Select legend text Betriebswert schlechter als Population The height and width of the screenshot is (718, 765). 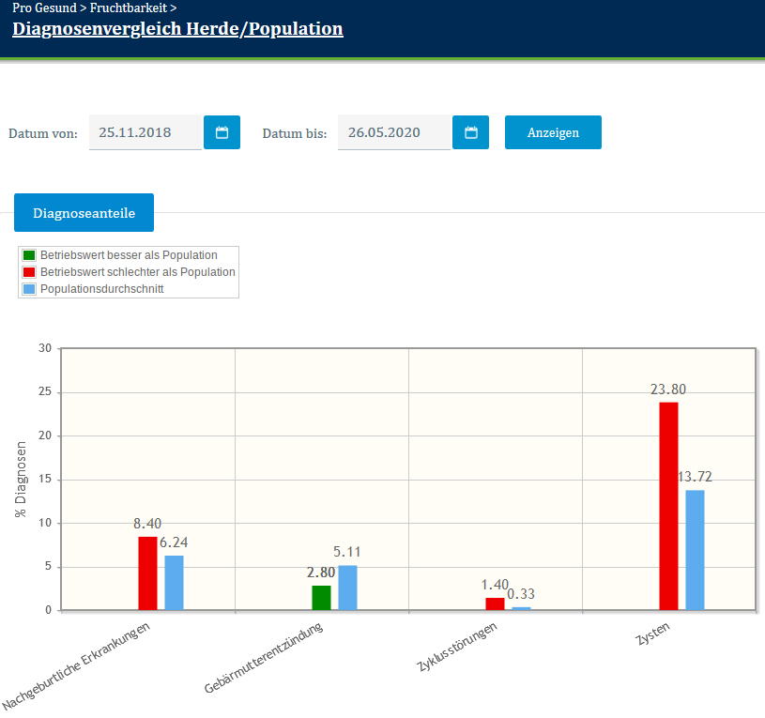point(137,272)
